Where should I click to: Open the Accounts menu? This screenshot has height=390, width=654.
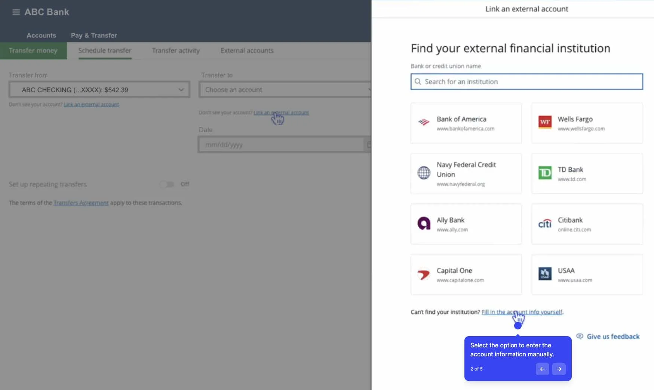pos(41,36)
